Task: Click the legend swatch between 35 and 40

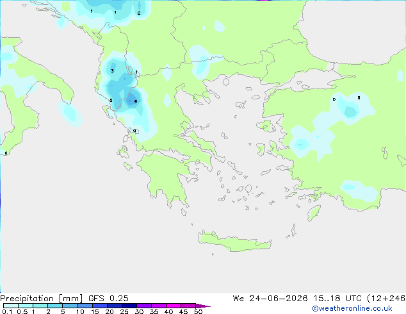Action: point(159,306)
